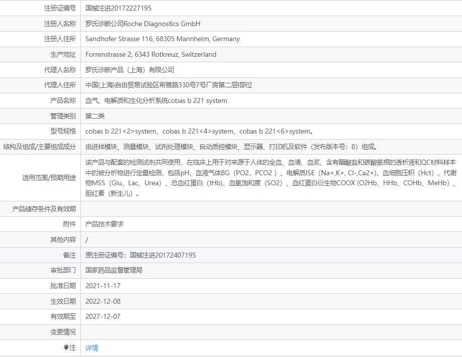This screenshot has width=462, height=357.
Task: Select remark 原注册证编号：国械注进20172407195
Action: point(141,255)
